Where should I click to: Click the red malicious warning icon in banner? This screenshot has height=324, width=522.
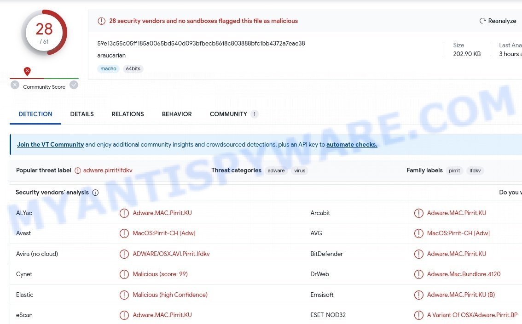[102, 21]
